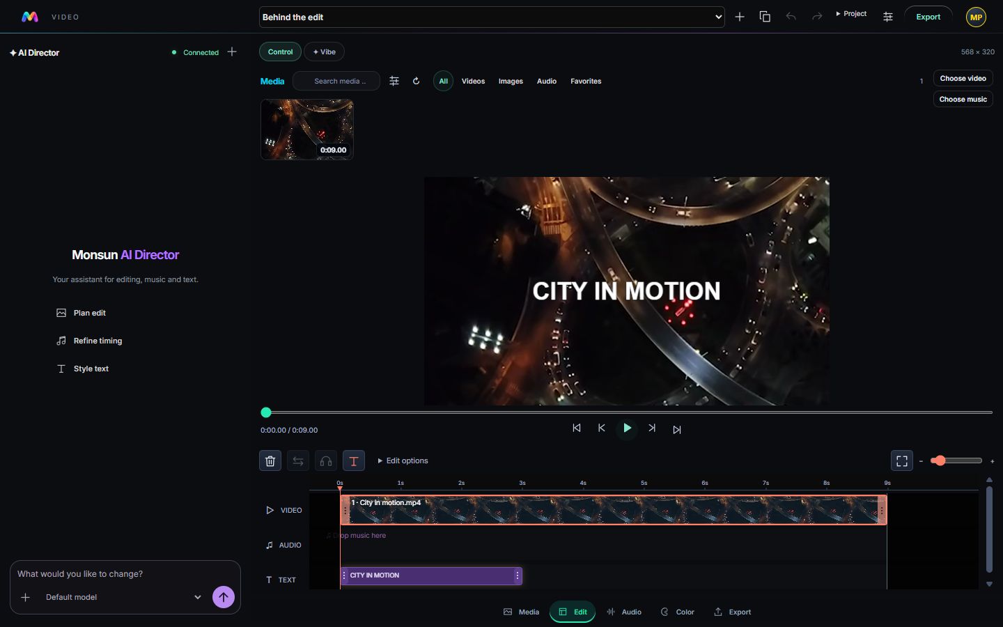Select the Plan edit suggestion

[x=81, y=313]
